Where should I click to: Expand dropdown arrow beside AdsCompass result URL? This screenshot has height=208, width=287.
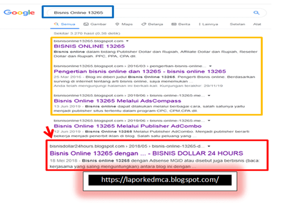(209, 96)
